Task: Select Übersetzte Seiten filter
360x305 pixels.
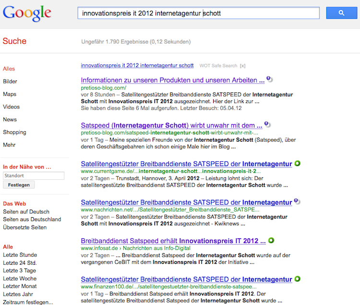Action: [25, 227]
